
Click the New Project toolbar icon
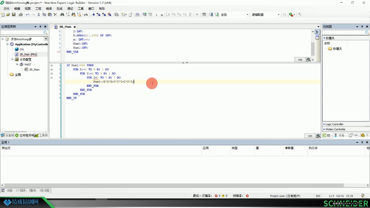(3, 15)
